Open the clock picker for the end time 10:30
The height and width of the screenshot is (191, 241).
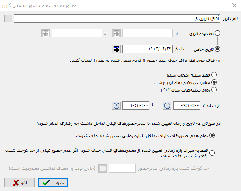(x=117, y=106)
